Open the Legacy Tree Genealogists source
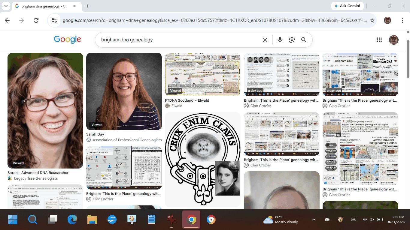 click(x=33, y=178)
